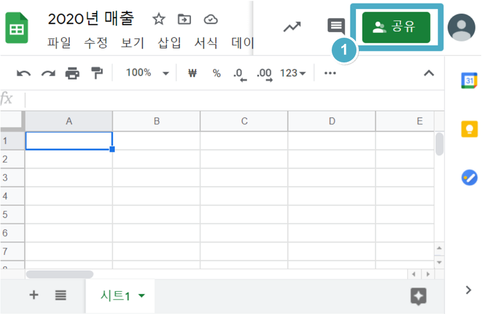This screenshot has width=486, height=314.
Task: Open Google Calendar side panel
Action: [x=469, y=80]
